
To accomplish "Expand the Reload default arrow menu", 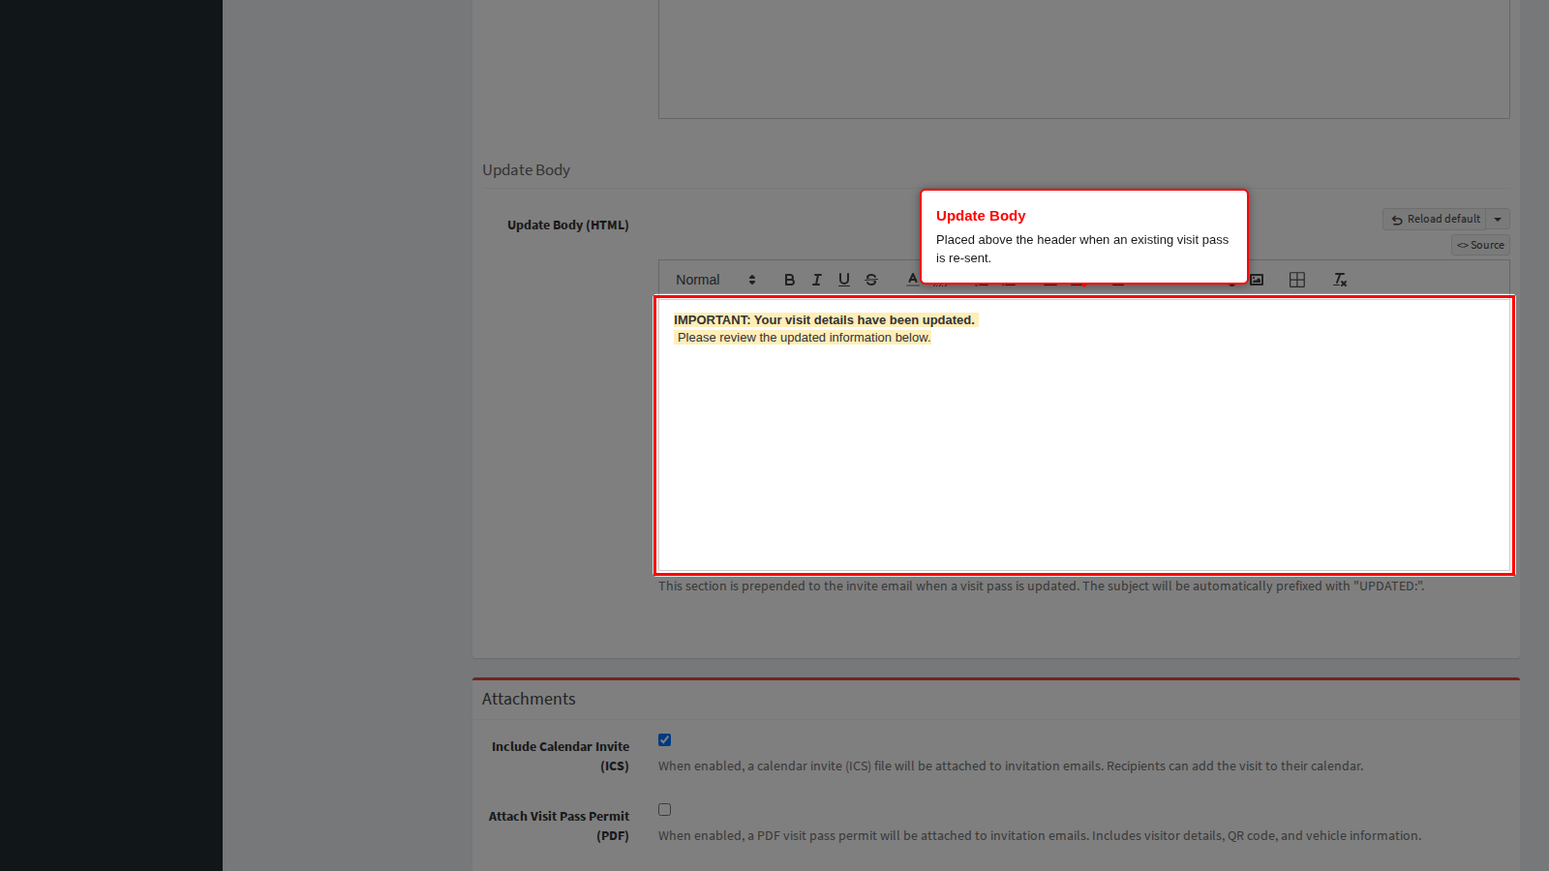I will click(x=1498, y=220).
